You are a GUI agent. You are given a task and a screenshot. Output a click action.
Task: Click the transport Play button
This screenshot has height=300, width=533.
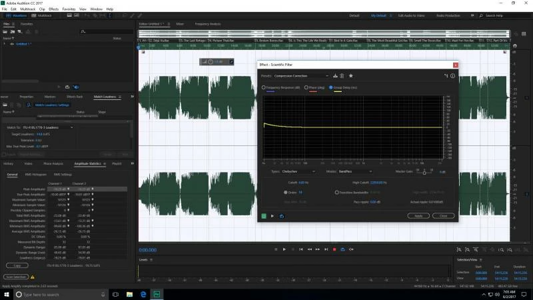284,249
